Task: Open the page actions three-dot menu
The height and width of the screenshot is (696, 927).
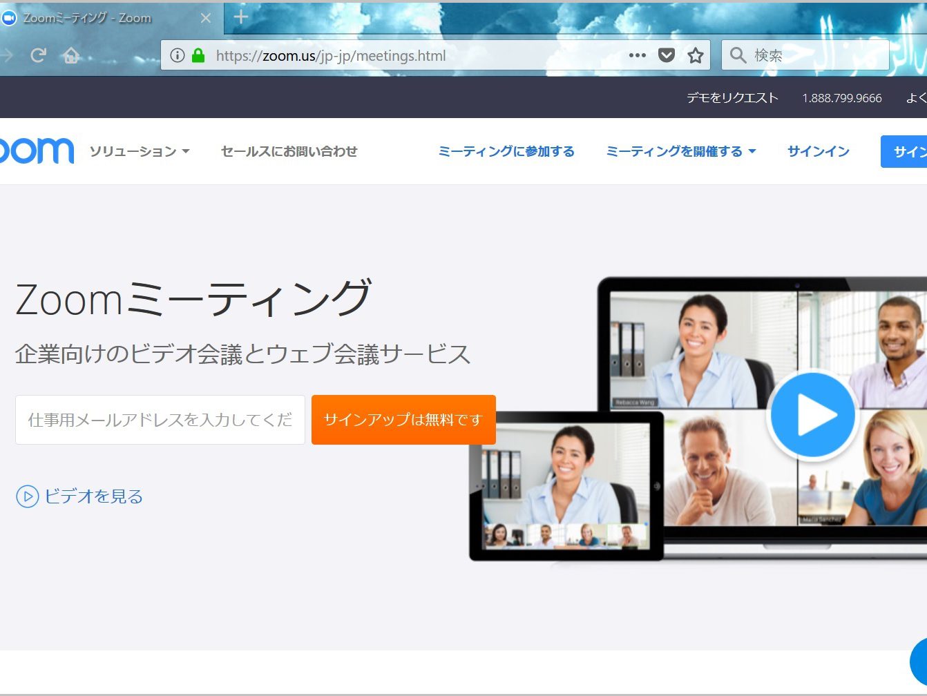Action: [x=638, y=55]
